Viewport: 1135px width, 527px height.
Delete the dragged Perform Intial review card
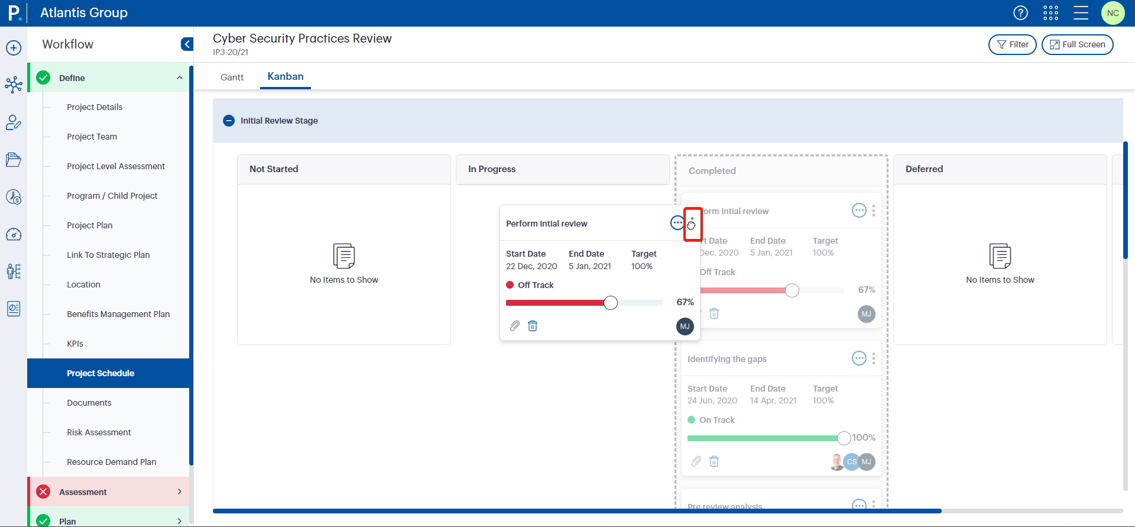pos(533,326)
